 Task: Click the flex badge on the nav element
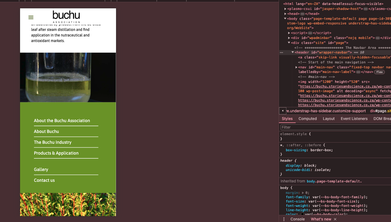pos(379,72)
